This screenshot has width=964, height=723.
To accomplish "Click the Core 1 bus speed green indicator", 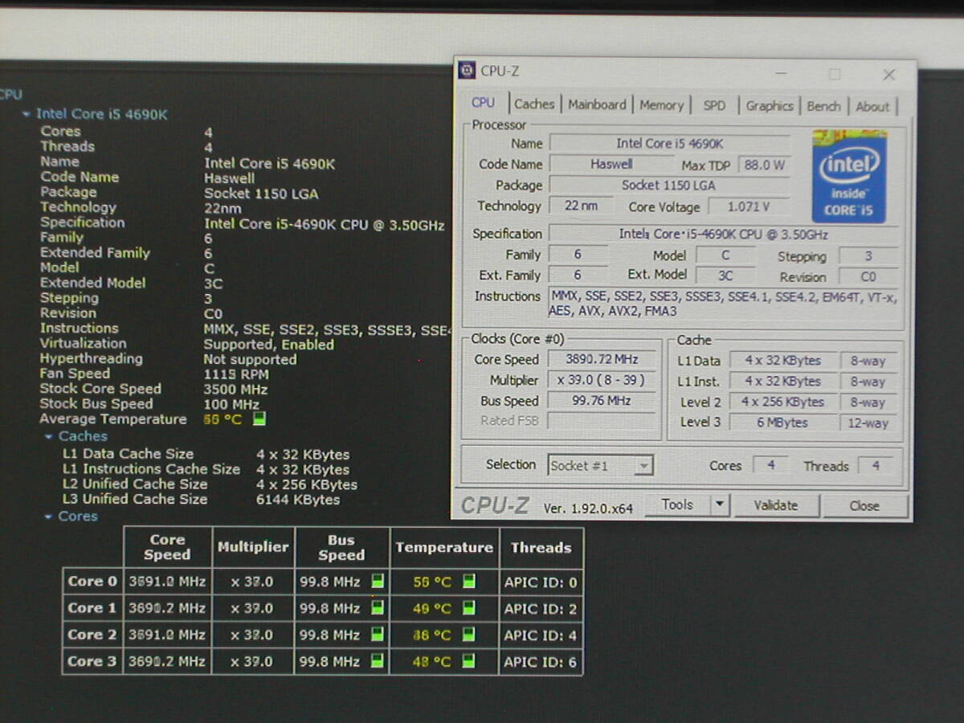I will tap(377, 608).
